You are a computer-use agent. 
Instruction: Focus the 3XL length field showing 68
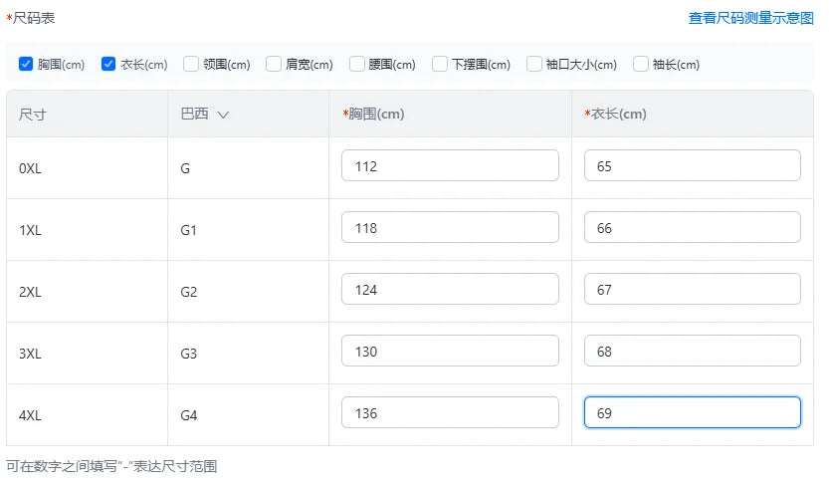(x=692, y=352)
